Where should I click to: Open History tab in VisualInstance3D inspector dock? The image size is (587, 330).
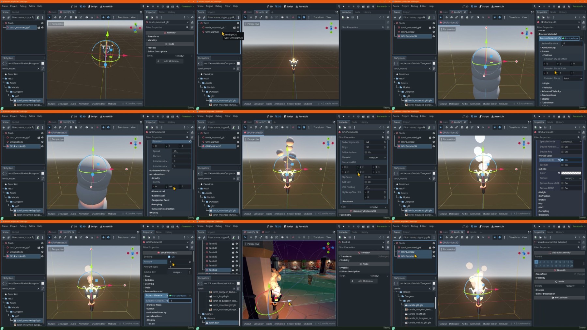560,232
